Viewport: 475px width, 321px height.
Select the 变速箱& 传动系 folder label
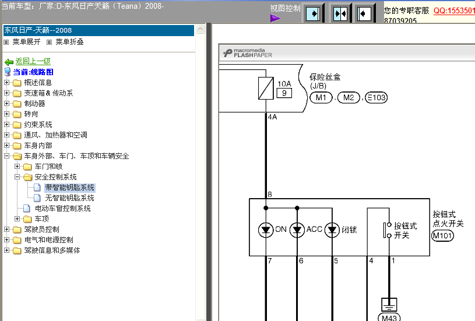tap(48, 93)
